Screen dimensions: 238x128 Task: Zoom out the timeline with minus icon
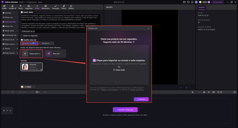pos(218,92)
